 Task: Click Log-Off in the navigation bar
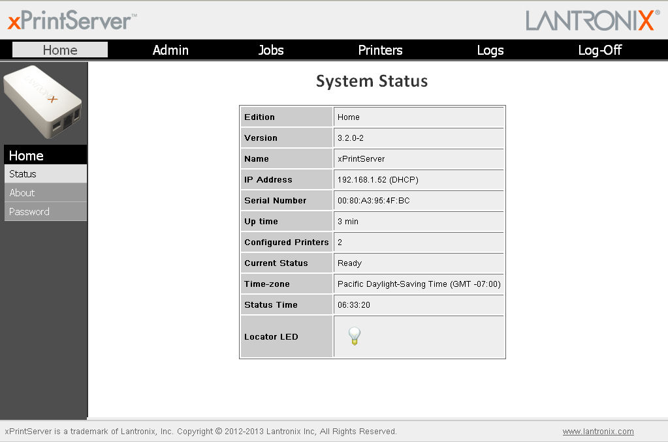[600, 50]
